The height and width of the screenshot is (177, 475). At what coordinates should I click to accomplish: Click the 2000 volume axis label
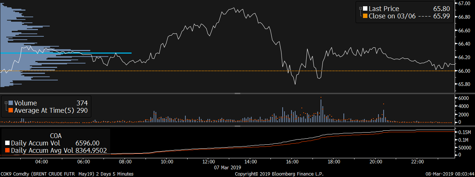(x=463, y=114)
